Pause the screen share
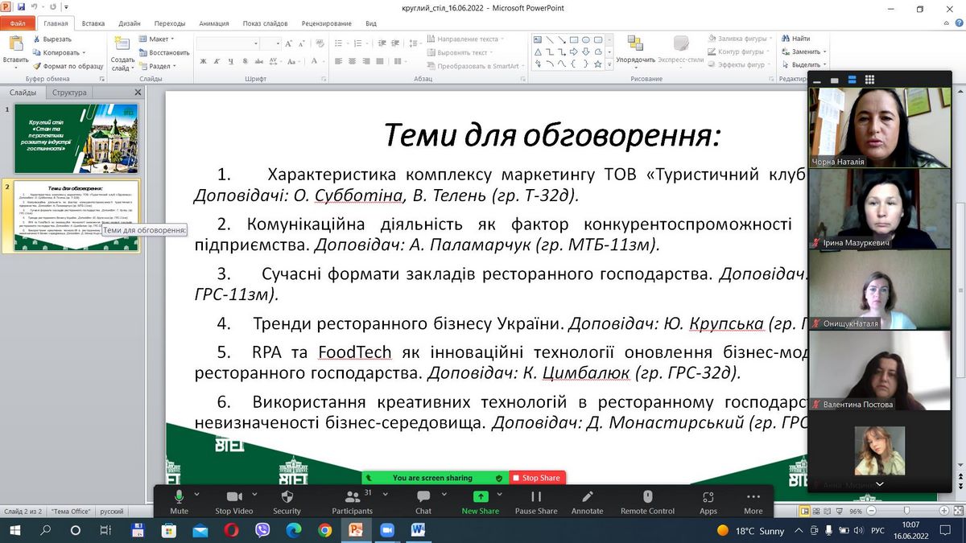This screenshot has height=543, width=966. pyautogui.click(x=536, y=498)
